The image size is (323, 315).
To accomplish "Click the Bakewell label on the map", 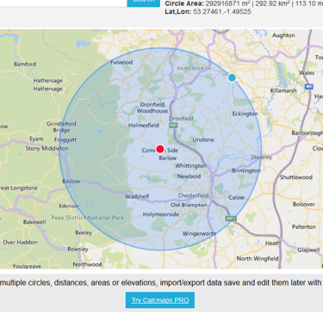I will 34,222.
